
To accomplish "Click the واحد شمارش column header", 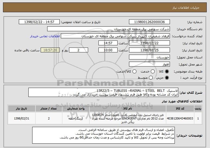I will pyautogui.click(x=76, y=109).
